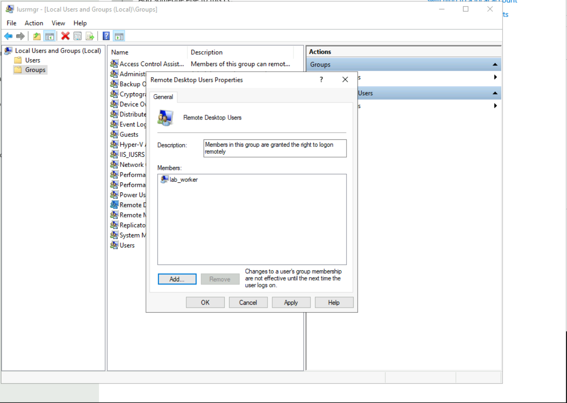Maximize the lusrmgr window
This screenshot has width=567, height=403.
pyautogui.click(x=466, y=9)
